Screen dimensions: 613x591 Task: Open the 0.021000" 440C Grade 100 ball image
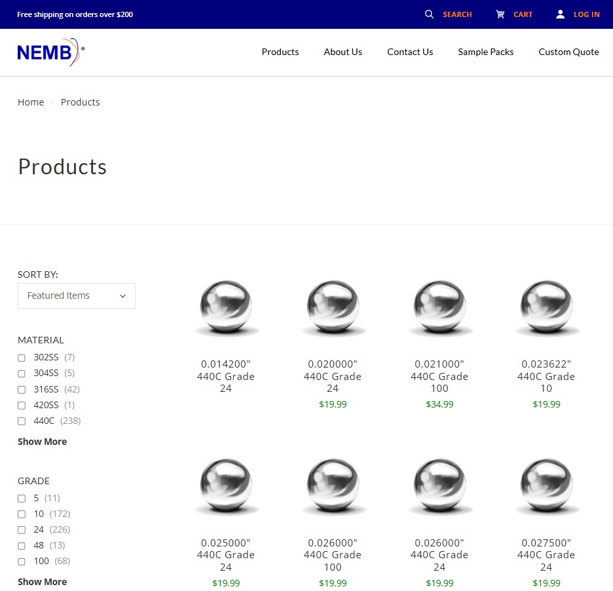[439, 308]
